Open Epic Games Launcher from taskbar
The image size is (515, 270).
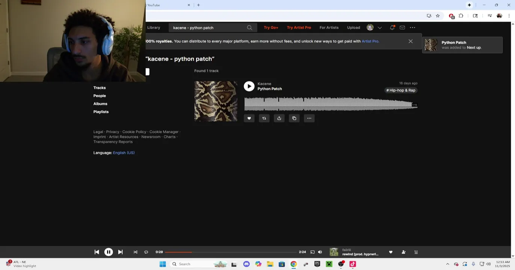[317, 264]
